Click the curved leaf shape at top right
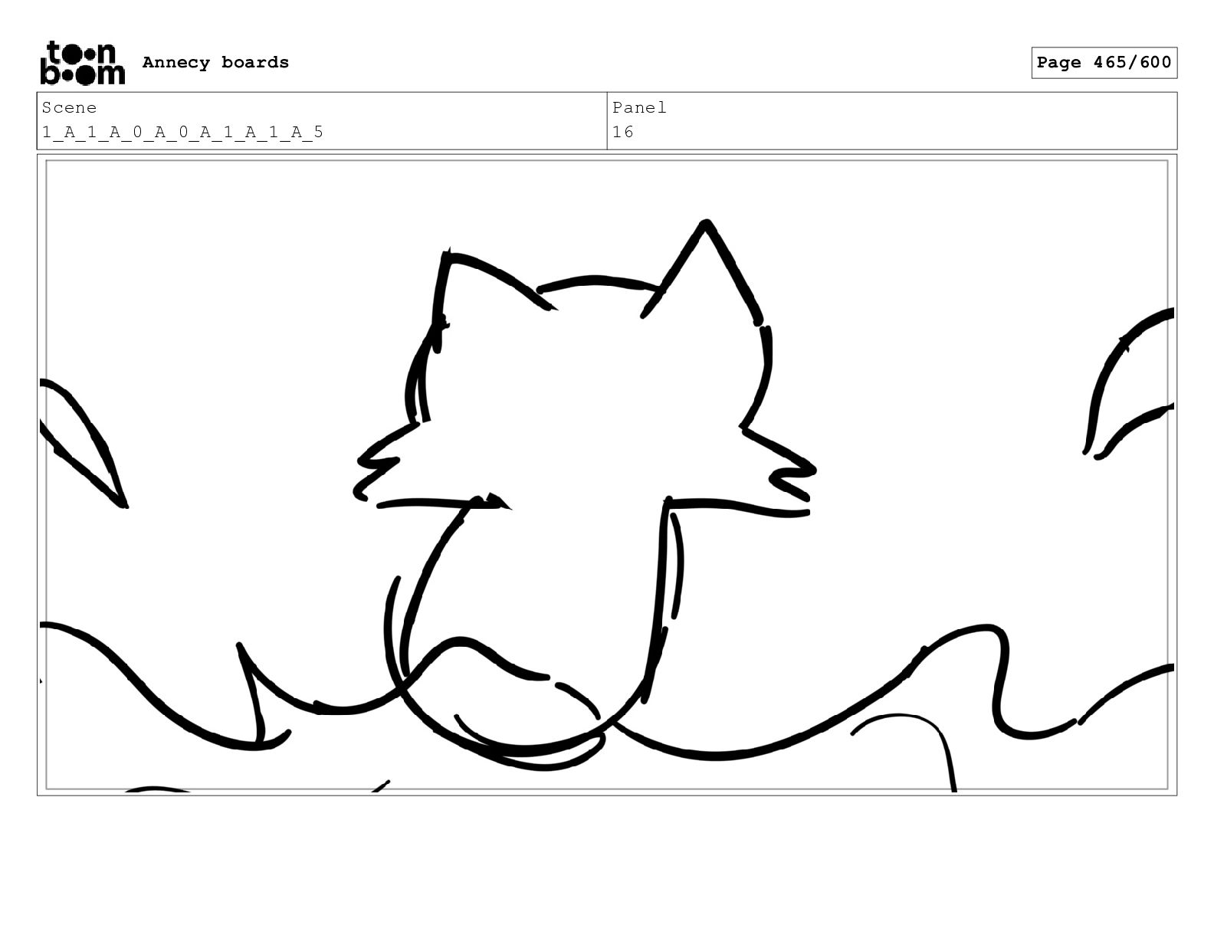 pyautogui.click(x=1128, y=382)
